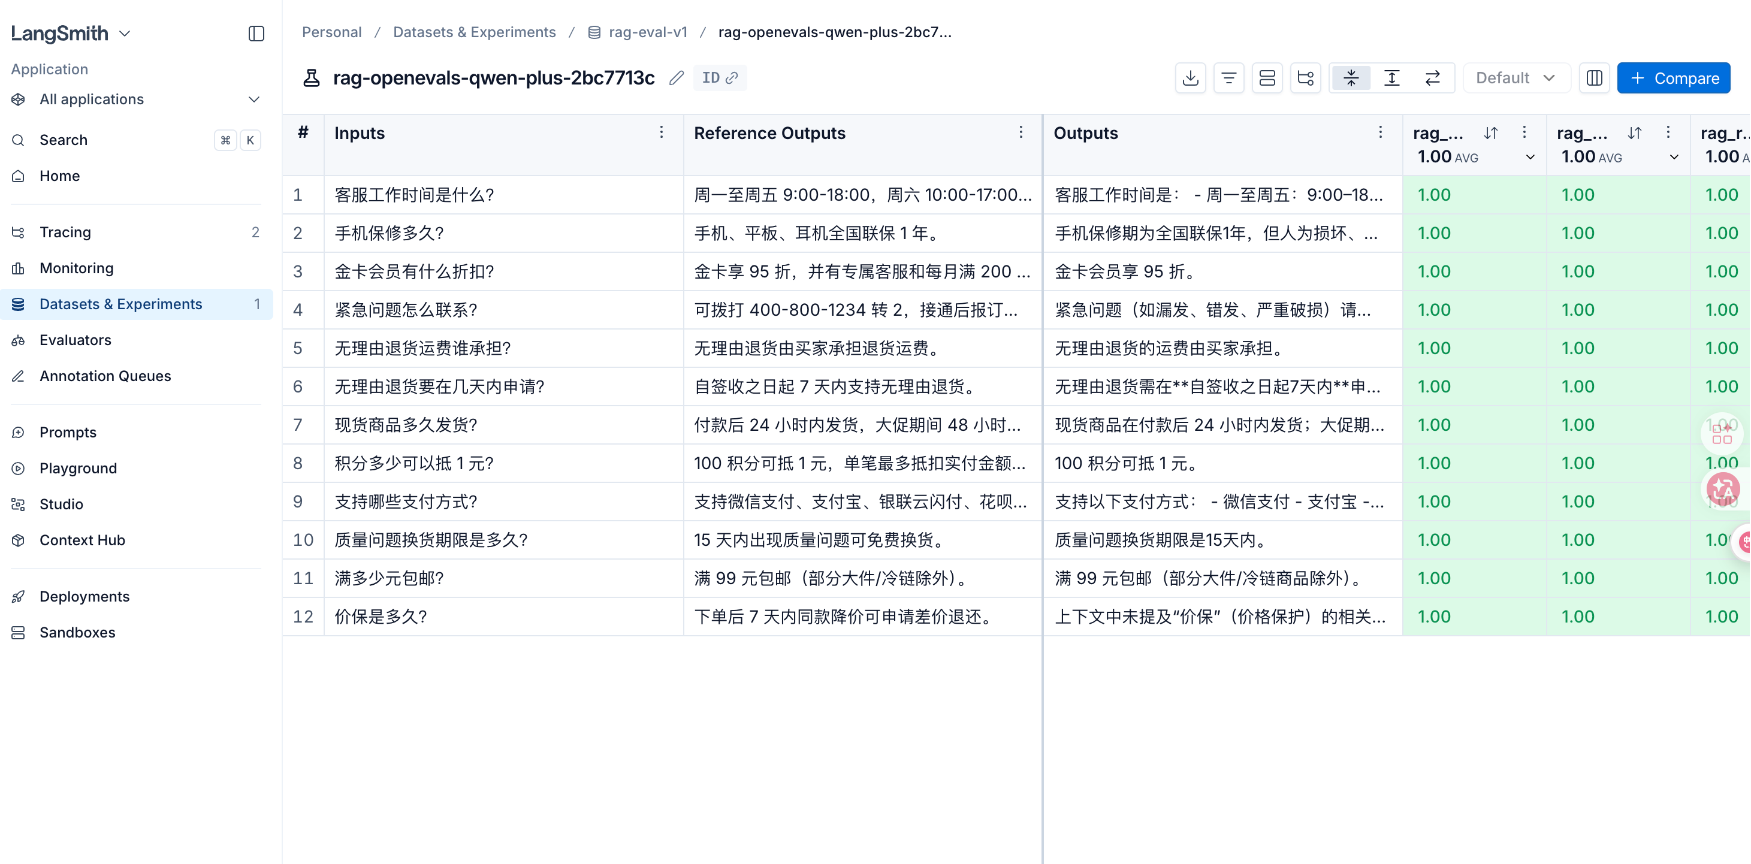Click the download experiment icon

[x=1190, y=78]
